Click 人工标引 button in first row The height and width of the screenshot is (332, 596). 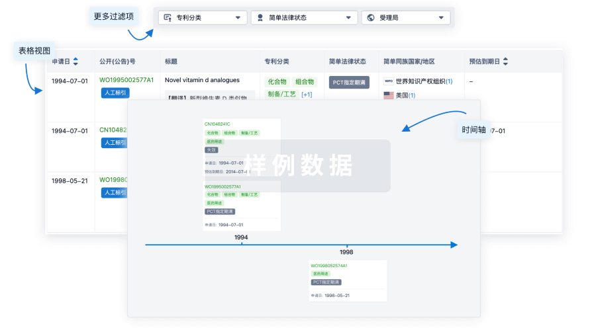pos(115,93)
